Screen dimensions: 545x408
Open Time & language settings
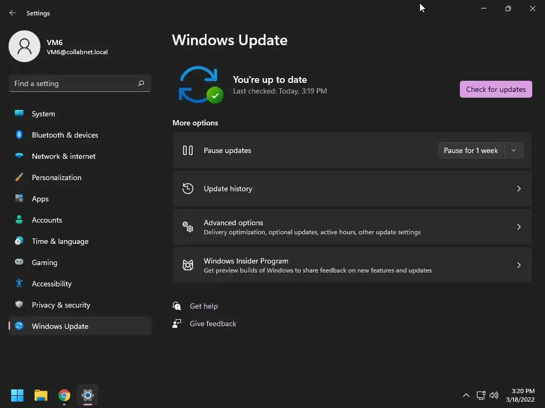80,241
